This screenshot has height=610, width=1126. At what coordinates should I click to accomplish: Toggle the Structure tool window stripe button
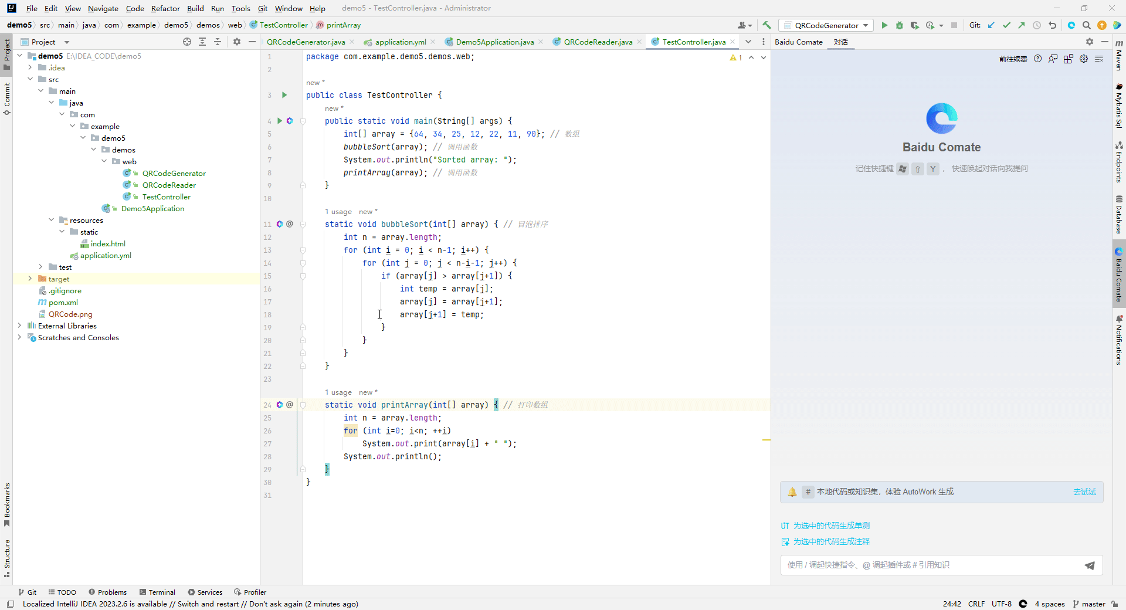[6, 558]
